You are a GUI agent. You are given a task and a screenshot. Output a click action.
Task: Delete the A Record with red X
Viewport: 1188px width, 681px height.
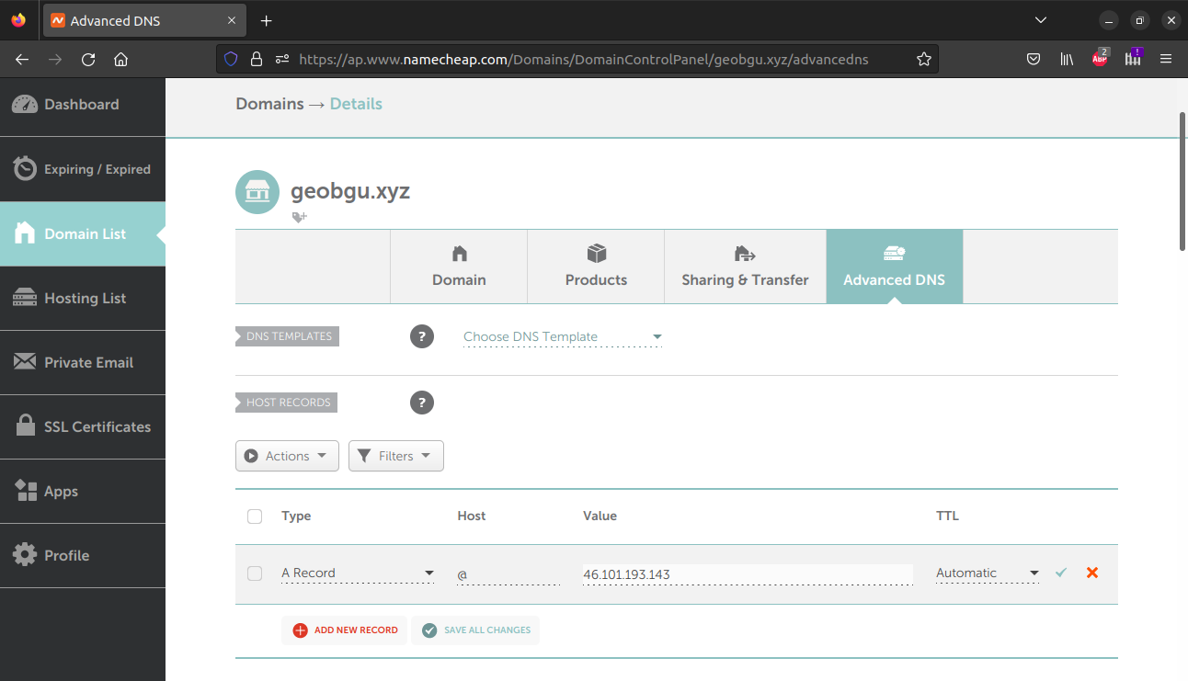(1092, 573)
